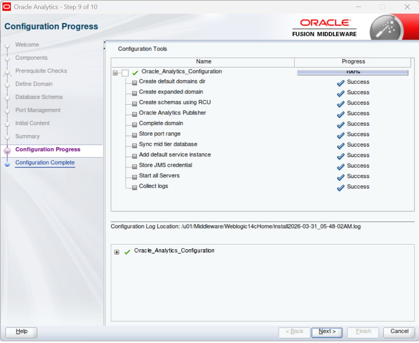
Task: Click task icon beside Sync mid tier database
Action: pyautogui.click(x=135, y=146)
